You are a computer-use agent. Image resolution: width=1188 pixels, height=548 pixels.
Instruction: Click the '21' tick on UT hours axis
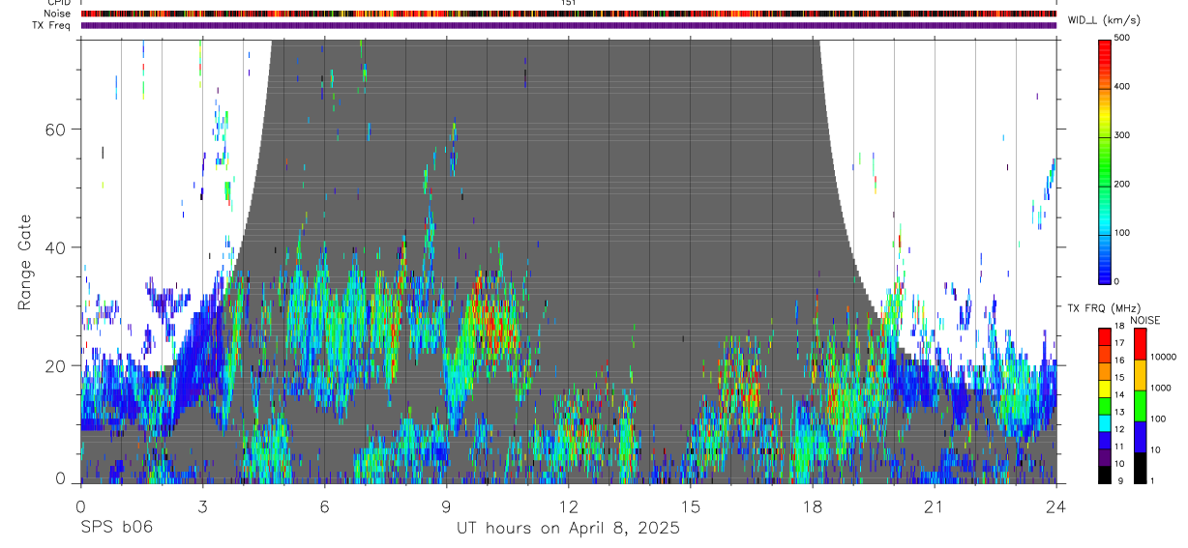pyautogui.click(x=934, y=506)
